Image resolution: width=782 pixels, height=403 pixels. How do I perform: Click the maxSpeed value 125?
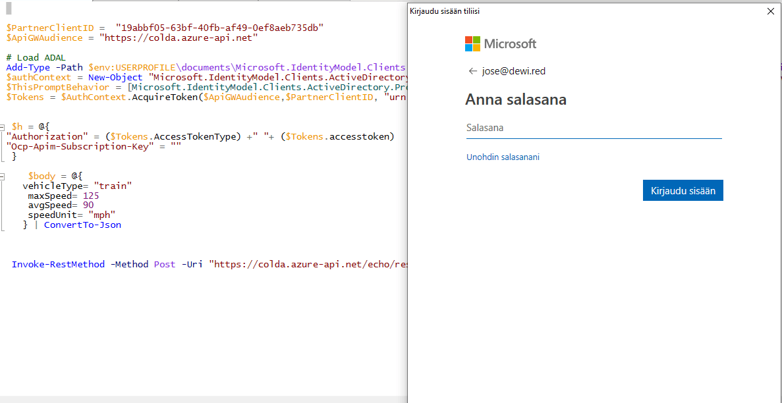click(91, 196)
